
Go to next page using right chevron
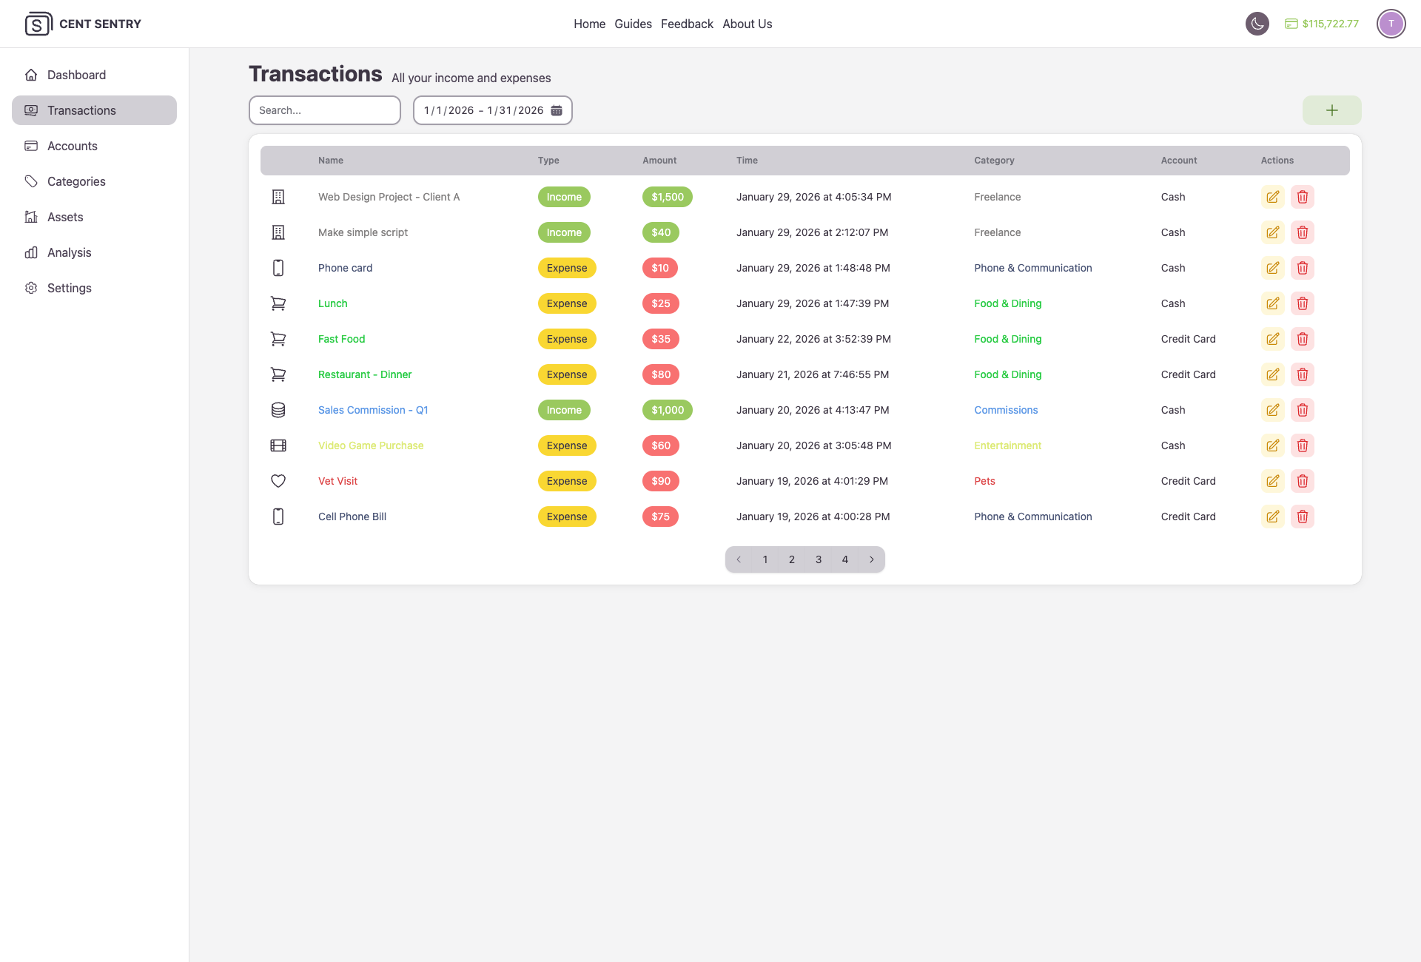pyautogui.click(x=872, y=559)
